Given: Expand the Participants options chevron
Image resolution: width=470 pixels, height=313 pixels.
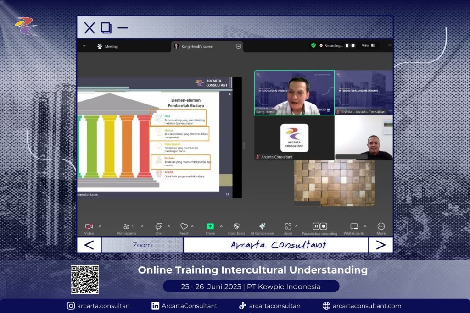Looking at the screenshot, I should (142, 226).
